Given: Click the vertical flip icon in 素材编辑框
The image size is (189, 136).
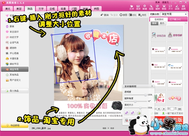Looking at the screenshot, I should tap(133, 113).
